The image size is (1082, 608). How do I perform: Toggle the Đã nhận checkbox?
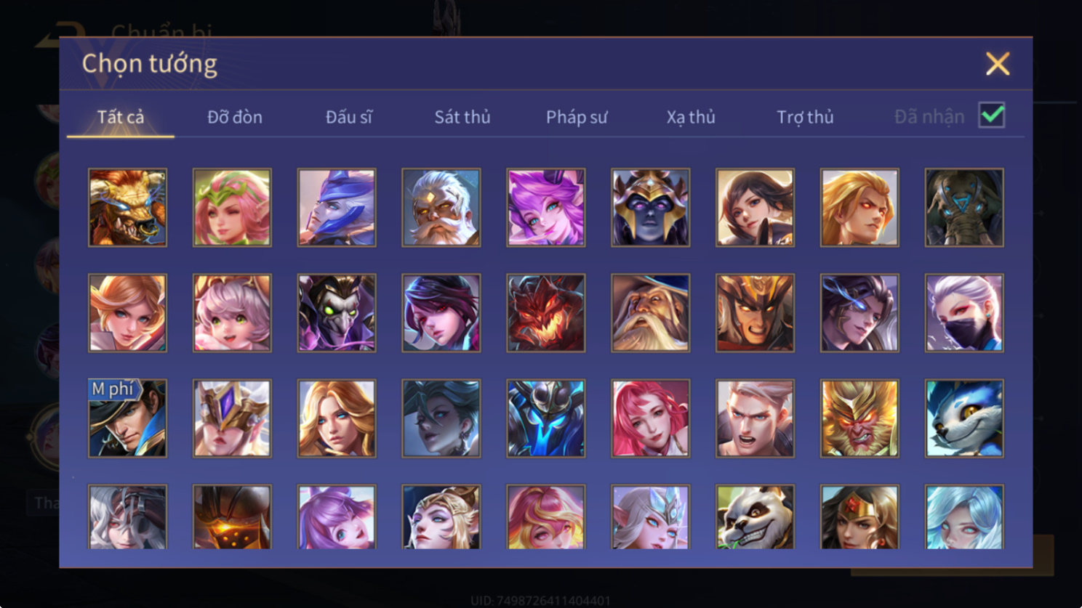pos(992,115)
